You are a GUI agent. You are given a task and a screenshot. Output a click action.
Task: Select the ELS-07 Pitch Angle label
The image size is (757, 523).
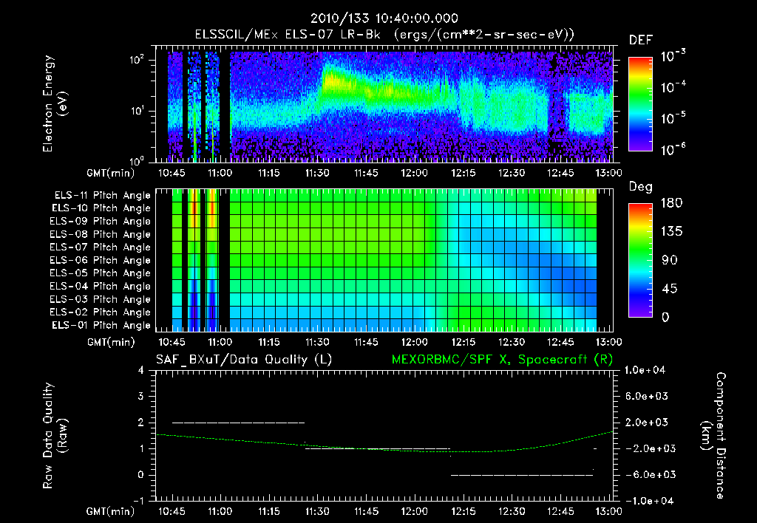click(101, 247)
